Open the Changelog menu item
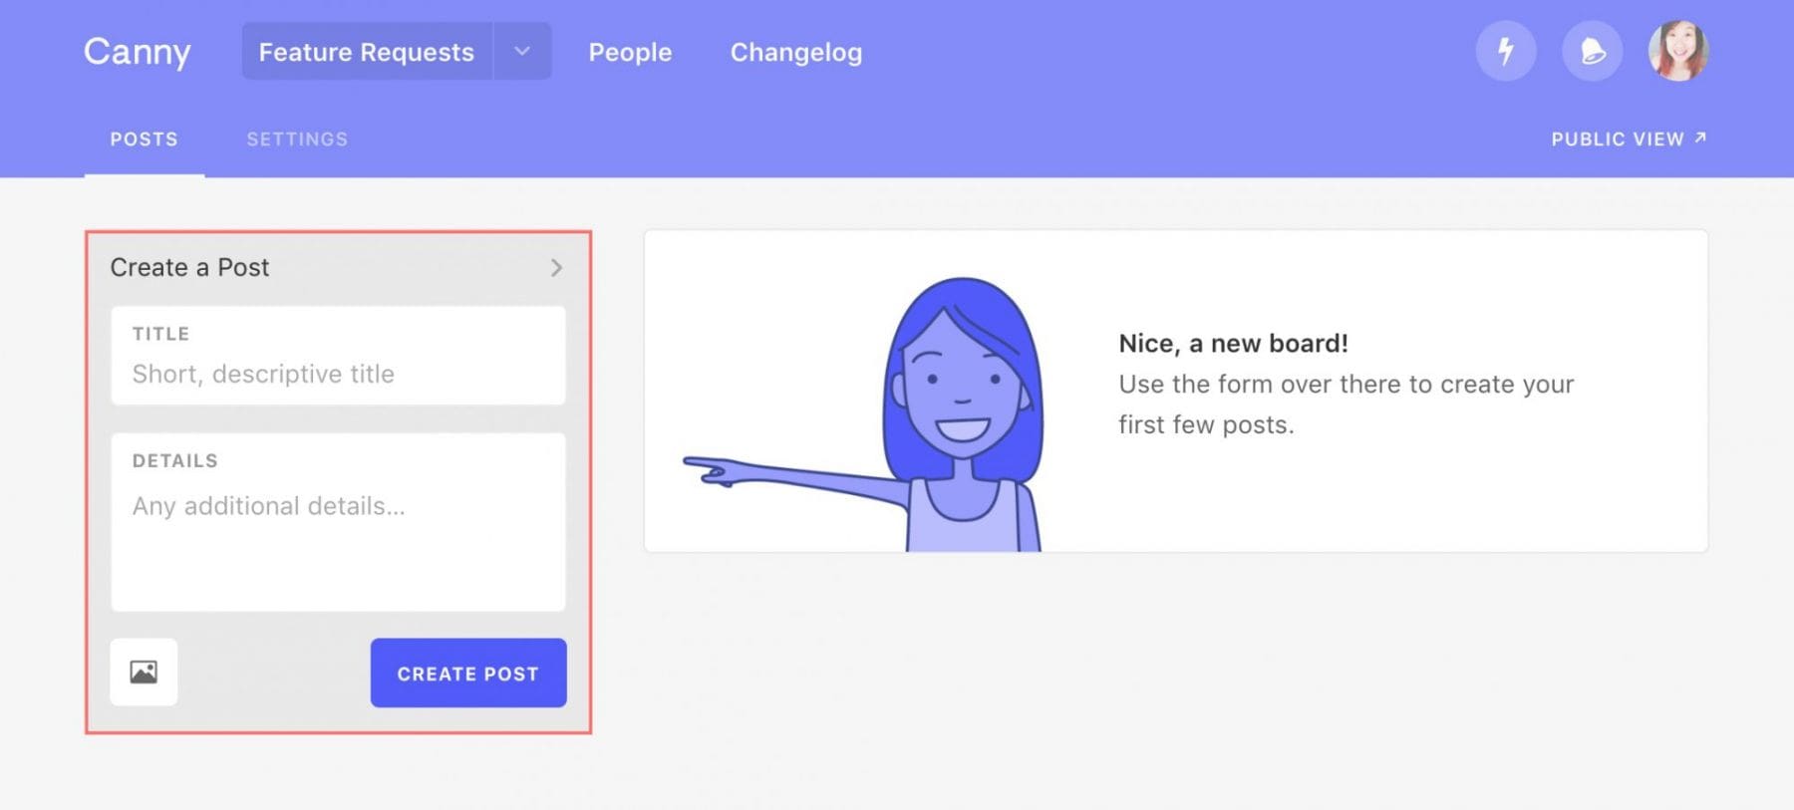The width and height of the screenshot is (1794, 810). 795,52
